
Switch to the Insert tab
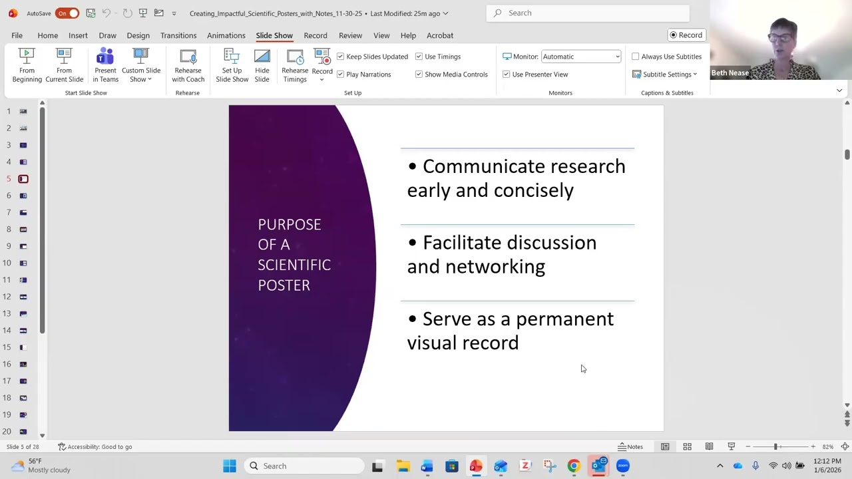pyautogui.click(x=78, y=35)
